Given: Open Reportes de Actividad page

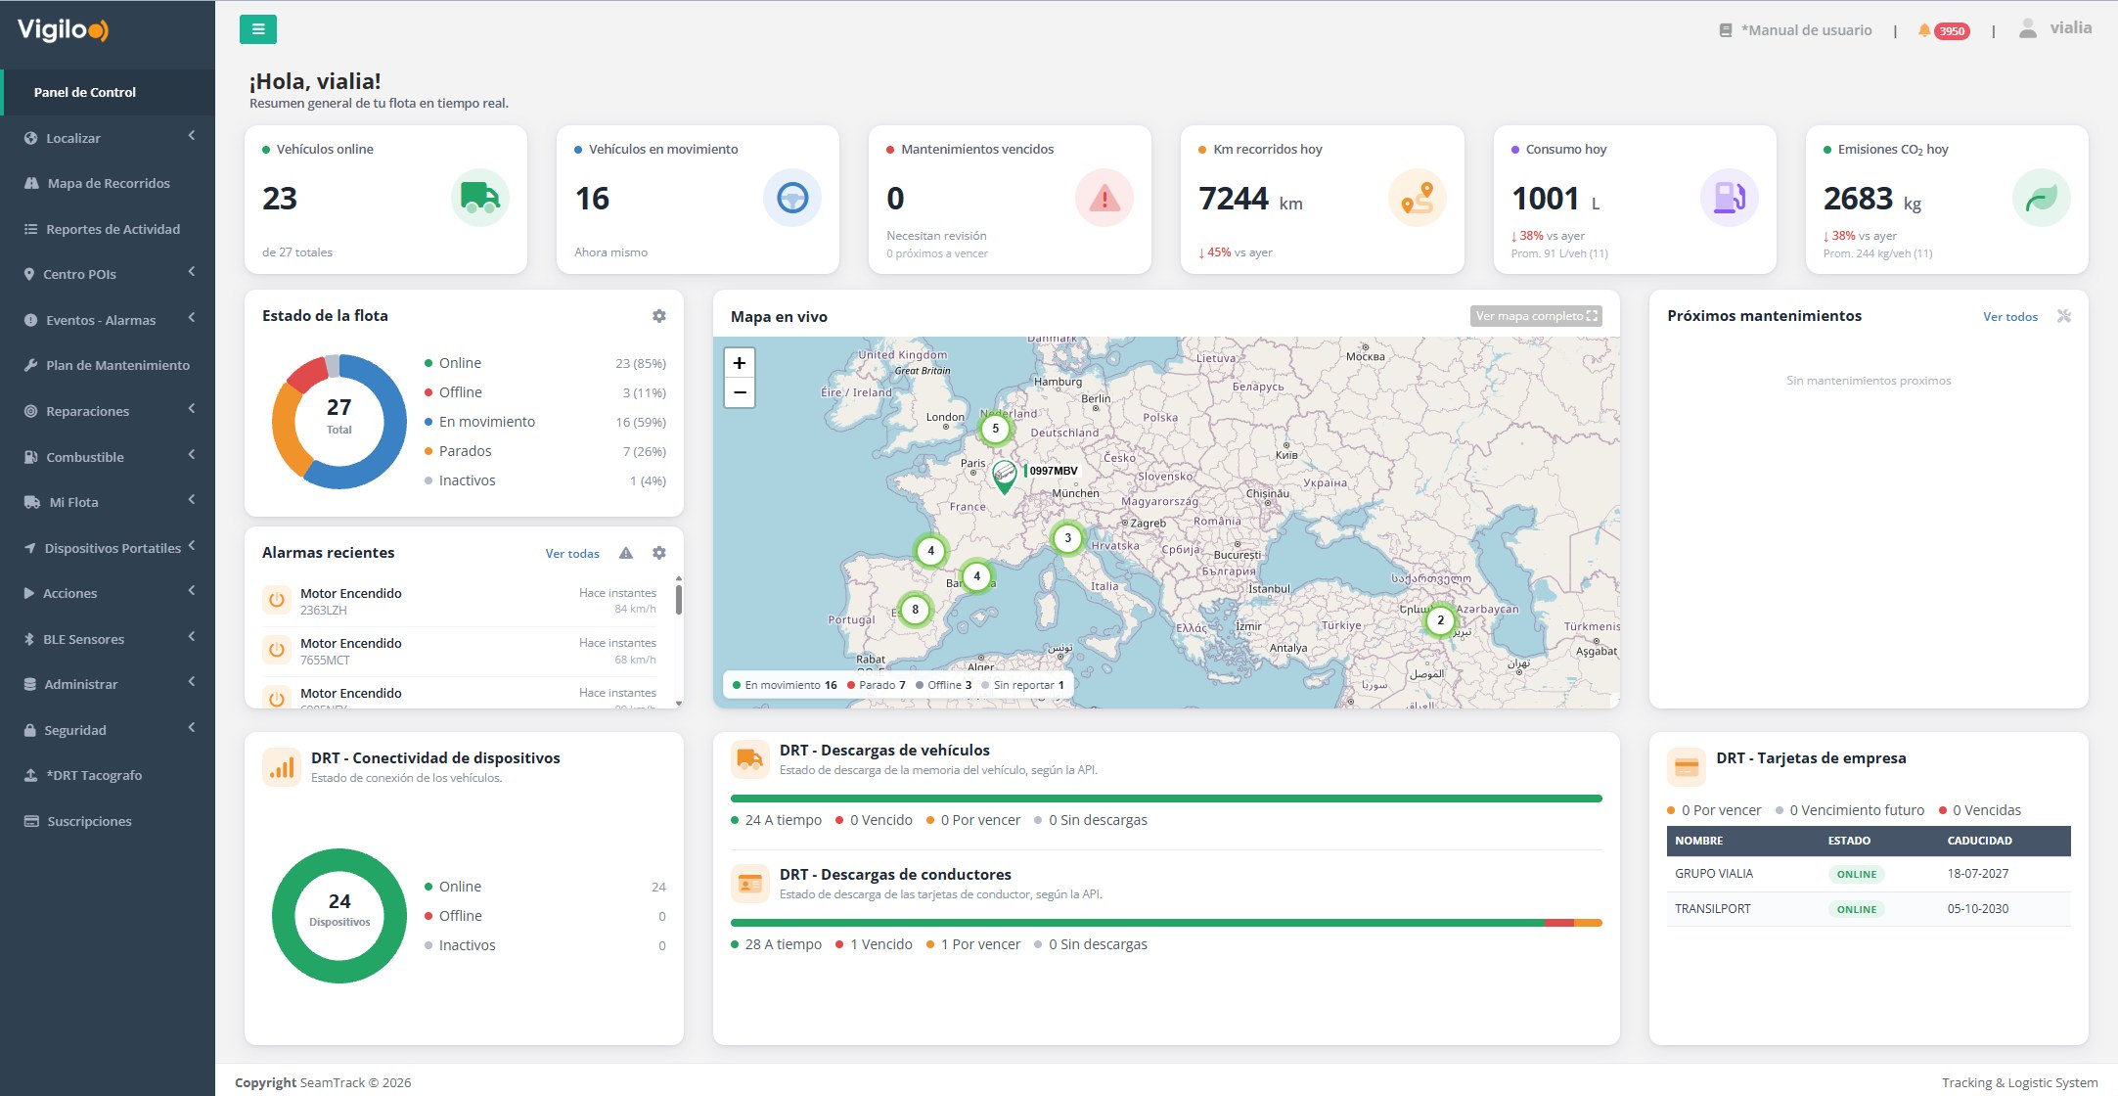Looking at the screenshot, I should [108, 229].
